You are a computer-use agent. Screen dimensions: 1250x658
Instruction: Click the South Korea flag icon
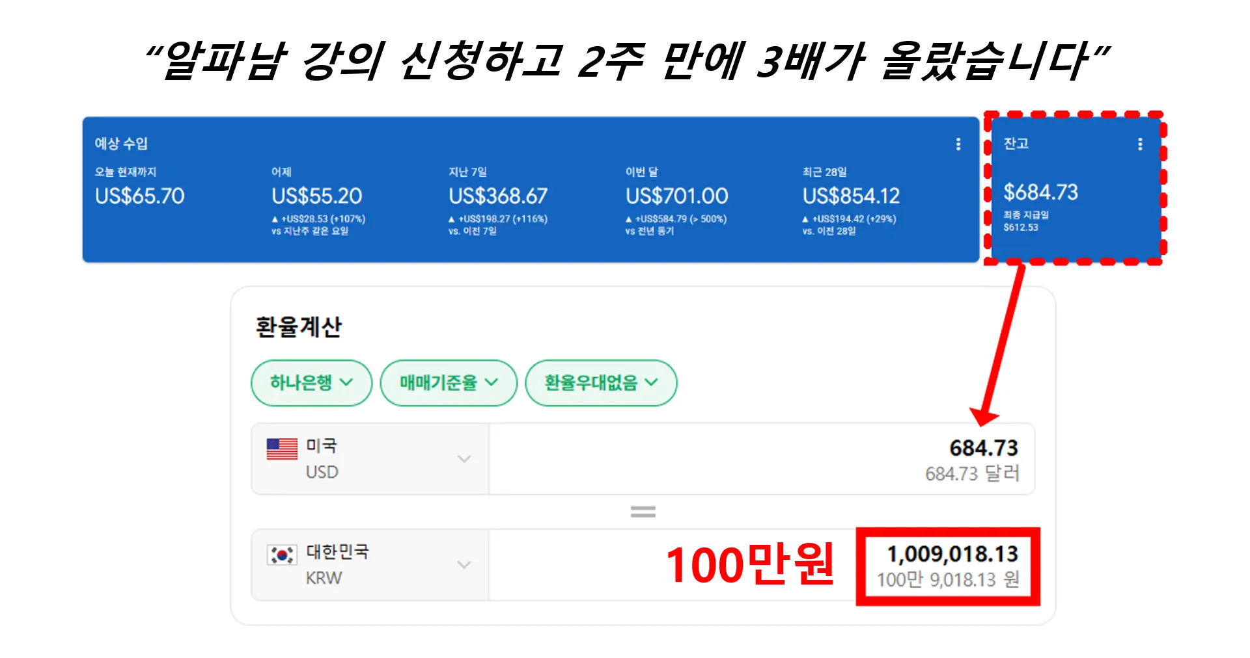pos(282,555)
